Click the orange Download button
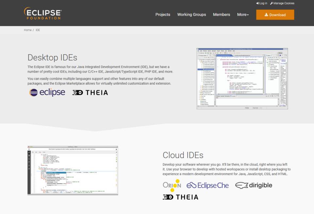The height and width of the screenshot is (214, 314). [x=275, y=15]
